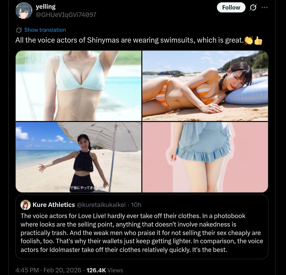Click the 126.4K Views count

(105, 270)
